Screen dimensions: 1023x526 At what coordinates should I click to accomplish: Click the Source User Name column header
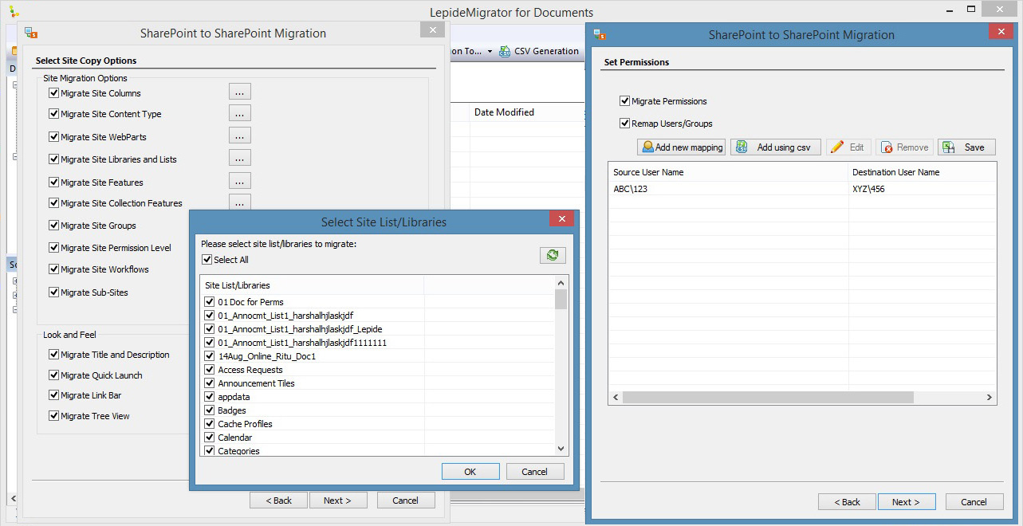pyautogui.click(x=728, y=172)
